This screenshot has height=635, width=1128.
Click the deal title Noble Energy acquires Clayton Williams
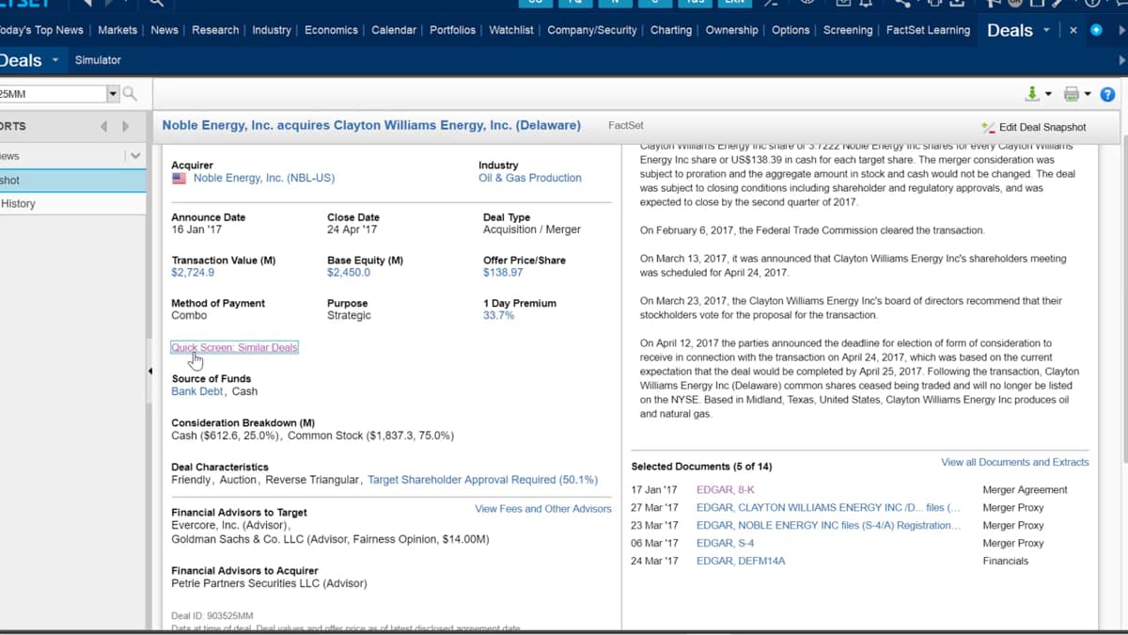pyautogui.click(x=371, y=125)
